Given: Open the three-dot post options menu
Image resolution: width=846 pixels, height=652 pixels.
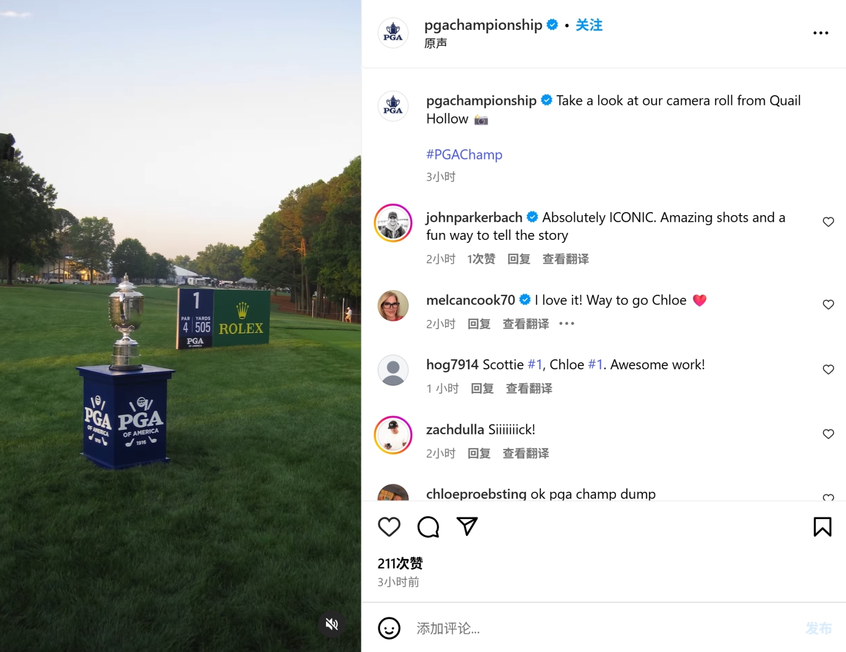Looking at the screenshot, I should pos(821,33).
